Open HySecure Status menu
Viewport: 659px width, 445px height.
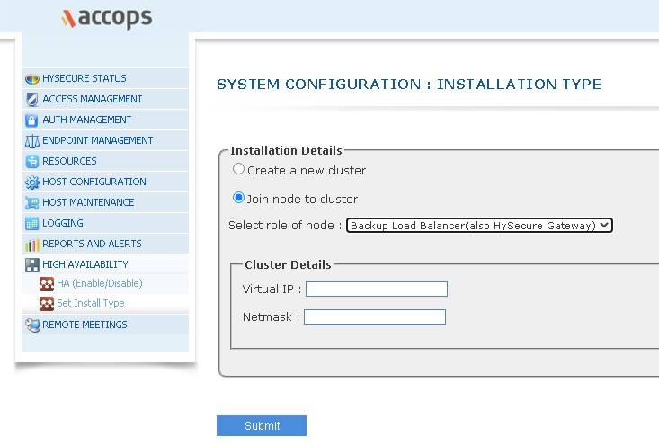(x=105, y=78)
